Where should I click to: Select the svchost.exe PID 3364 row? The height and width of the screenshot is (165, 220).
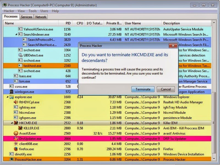point(107,50)
